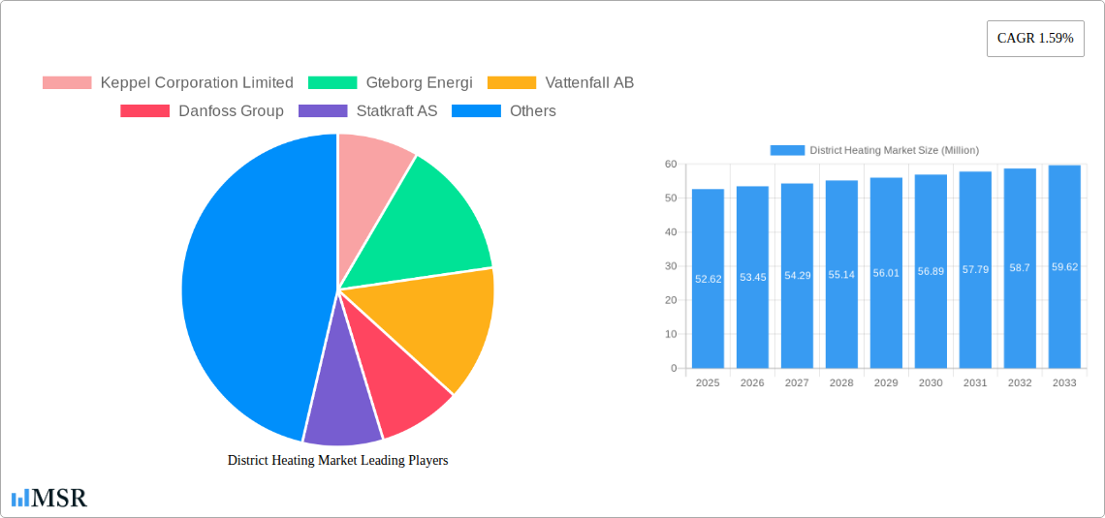Click the CAGR 1.59% badge
The image size is (1105, 518).
[1035, 38]
